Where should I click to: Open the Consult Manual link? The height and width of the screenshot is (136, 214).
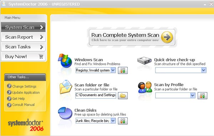[23, 105]
